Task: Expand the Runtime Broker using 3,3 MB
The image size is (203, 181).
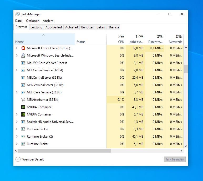Action: tap(17, 129)
